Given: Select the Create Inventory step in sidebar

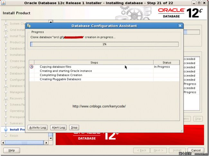Looking at the screenshot, I should pyautogui.click(x=17, y=61).
